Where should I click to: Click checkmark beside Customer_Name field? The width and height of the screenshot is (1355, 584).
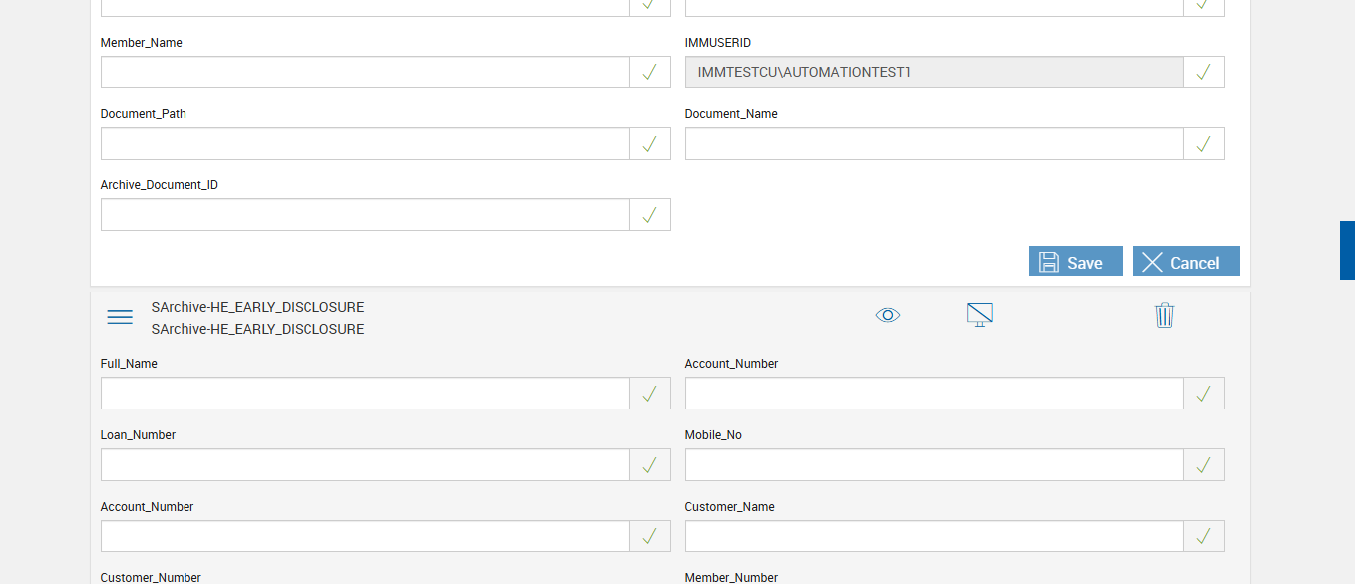(x=1204, y=536)
